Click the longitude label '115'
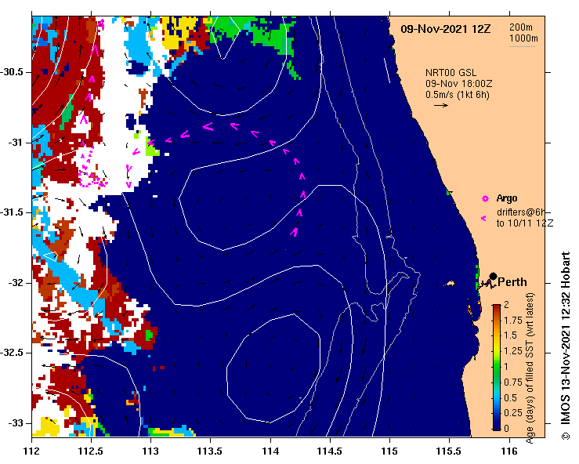This screenshot has height=464, width=579. [x=389, y=451]
